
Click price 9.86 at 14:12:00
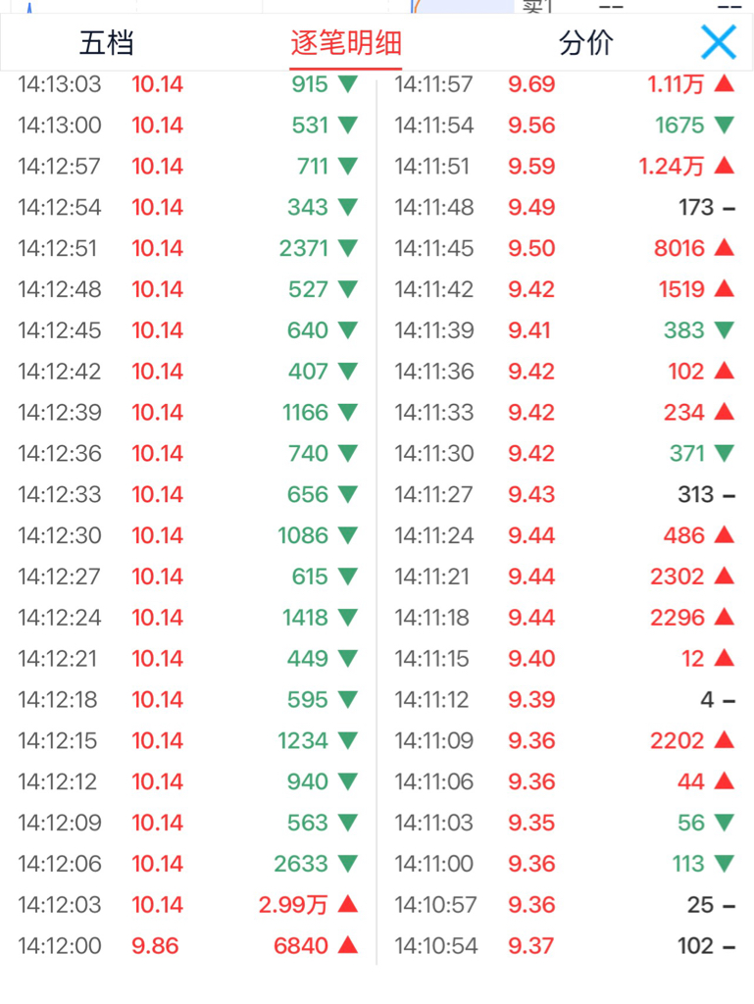156,946
